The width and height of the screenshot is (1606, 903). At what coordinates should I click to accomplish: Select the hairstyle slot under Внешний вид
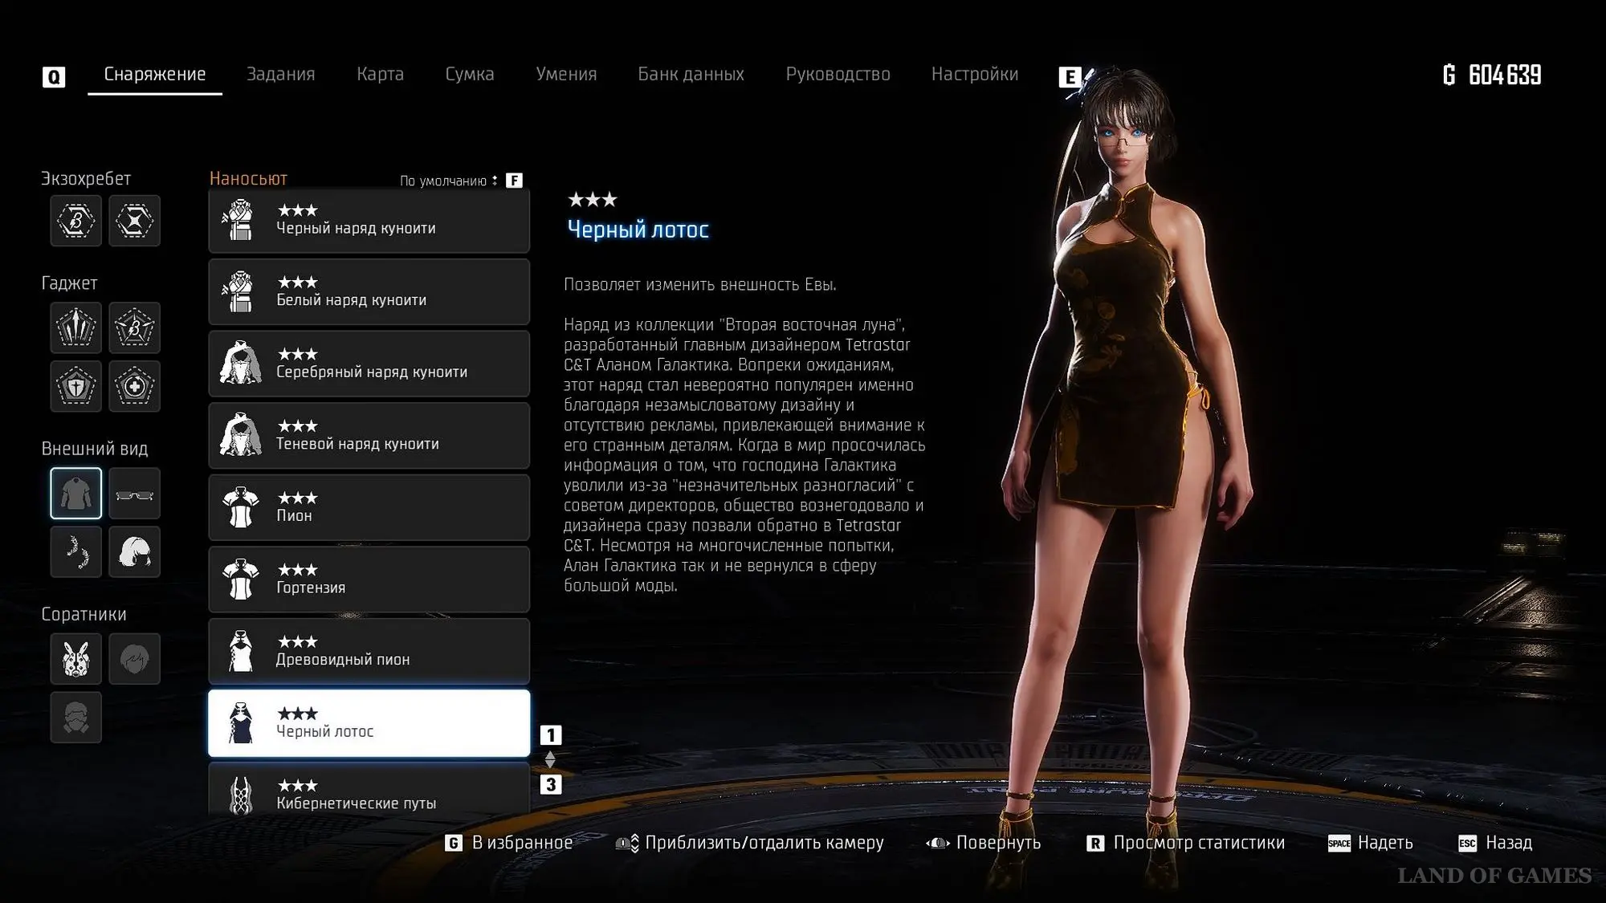coord(135,551)
